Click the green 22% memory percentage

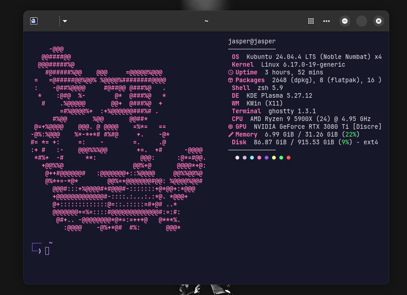351,135
